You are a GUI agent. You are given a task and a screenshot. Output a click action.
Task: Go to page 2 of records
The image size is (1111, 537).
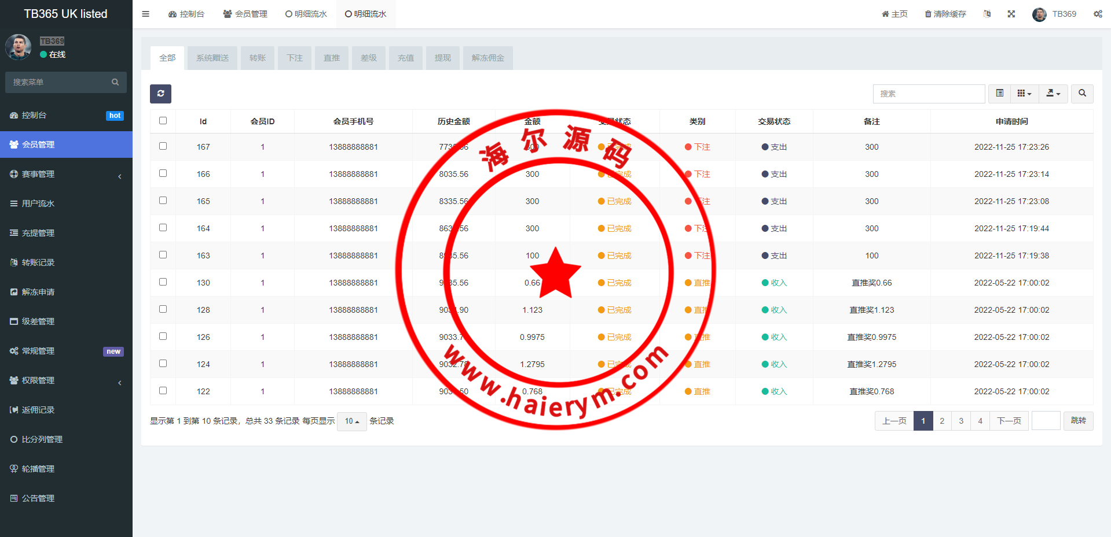(942, 421)
